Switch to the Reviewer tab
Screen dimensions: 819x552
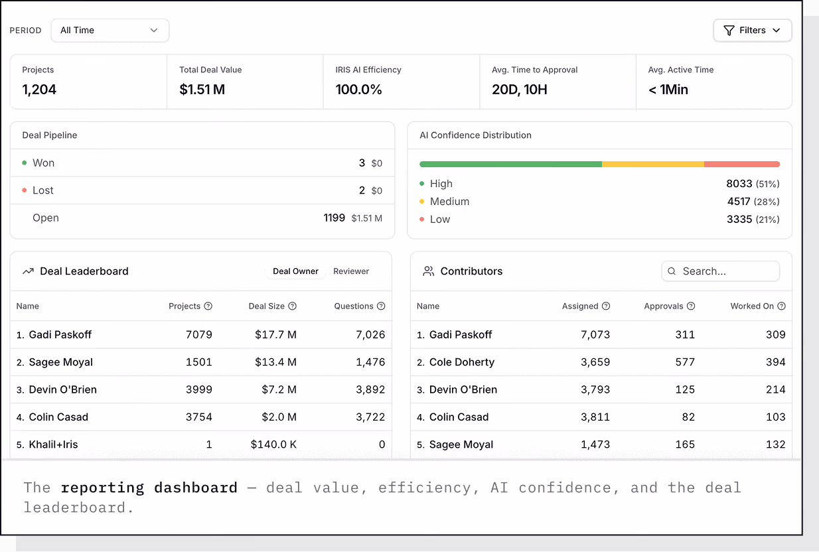pyautogui.click(x=351, y=271)
